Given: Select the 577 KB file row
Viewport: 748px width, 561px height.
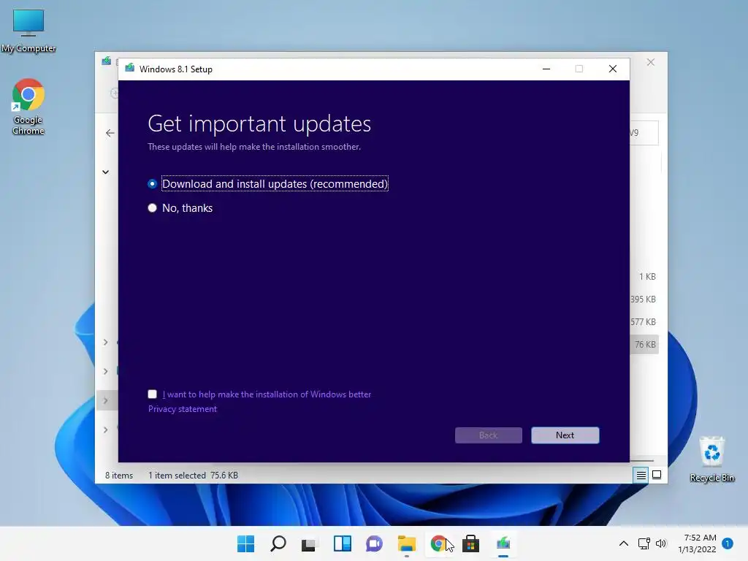Looking at the screenshot, I should pyautogui.click(x=643, y=322).
